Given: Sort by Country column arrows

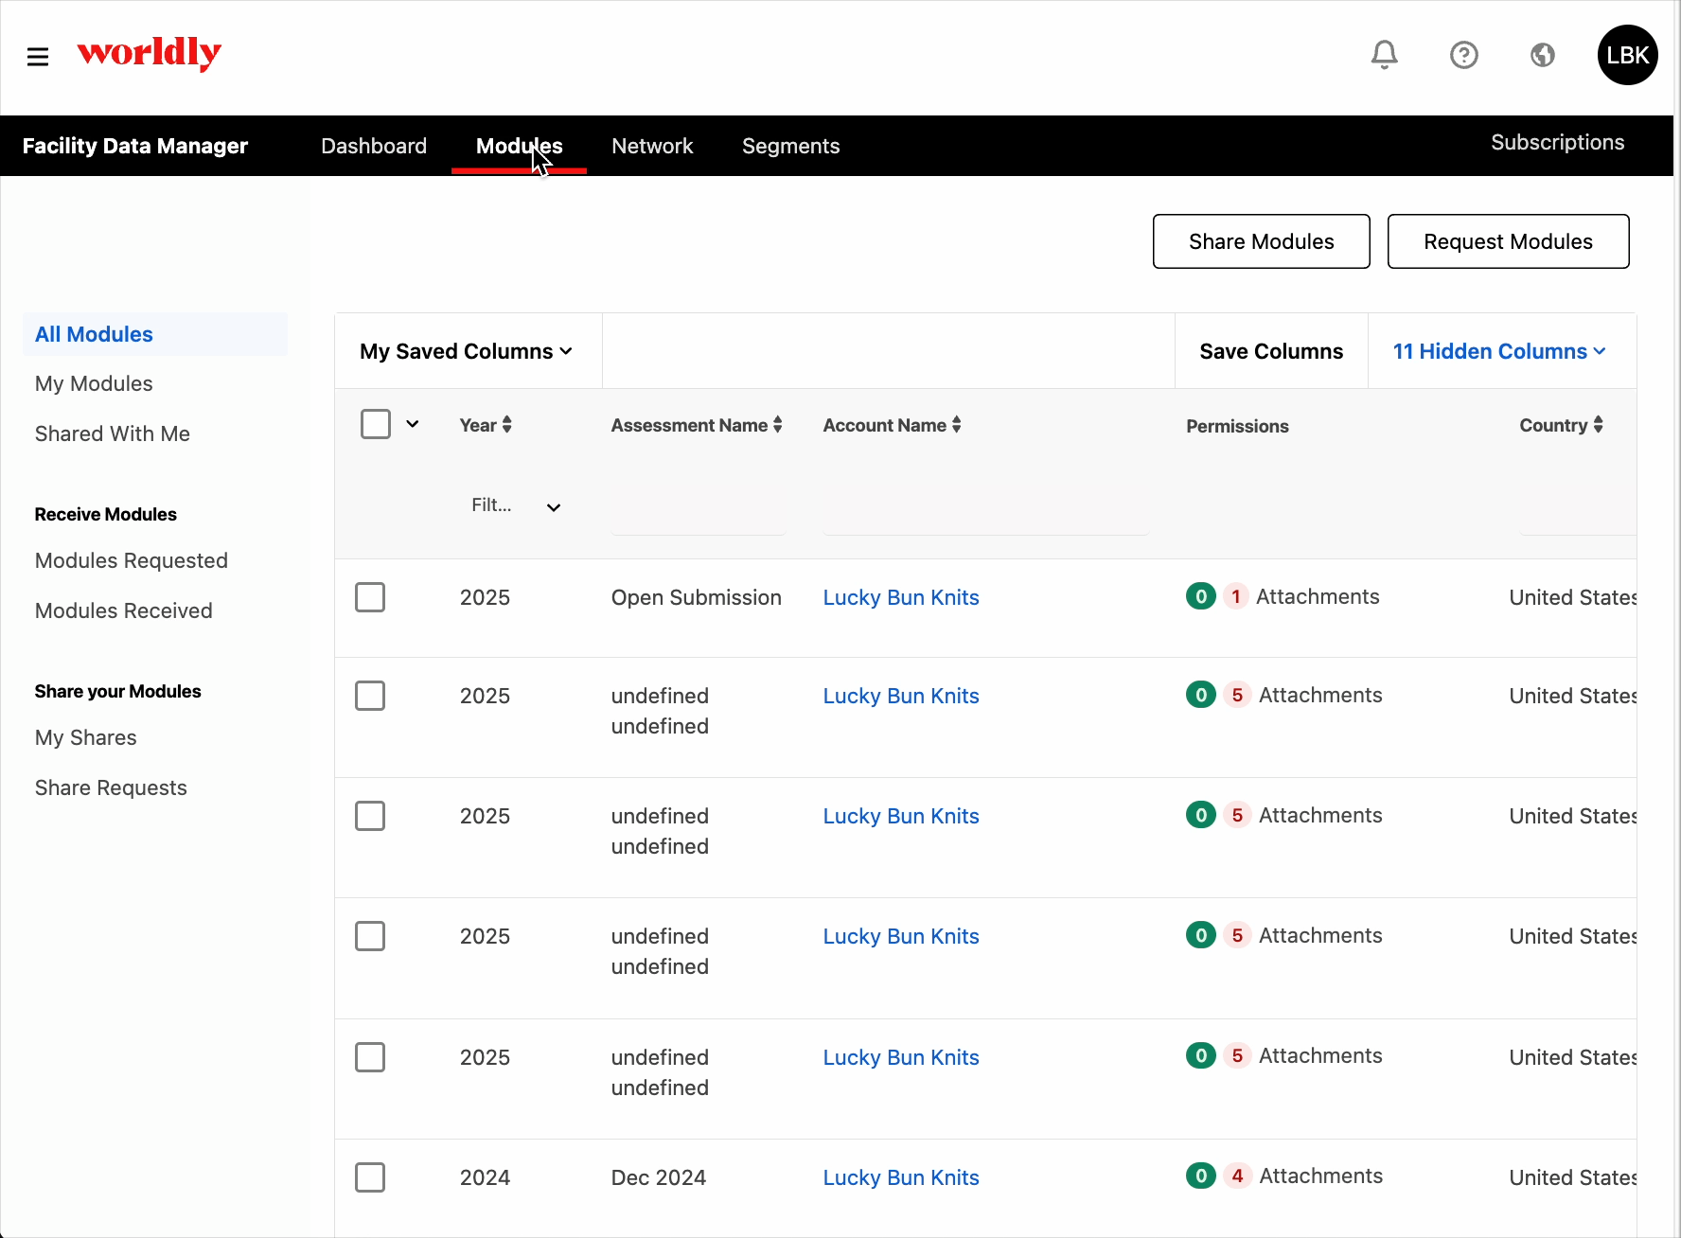Looking at the screenshot, I should (1599, 425).
